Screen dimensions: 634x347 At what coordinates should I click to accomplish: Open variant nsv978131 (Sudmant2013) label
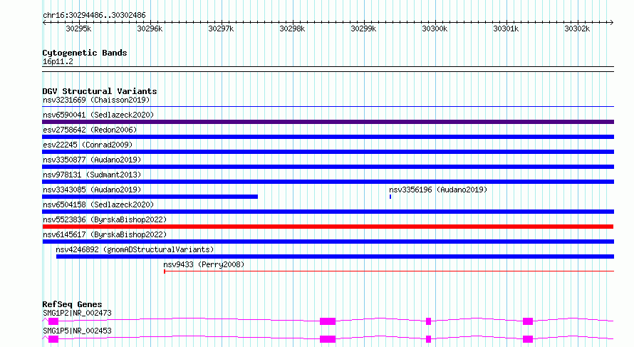point(92,175)
